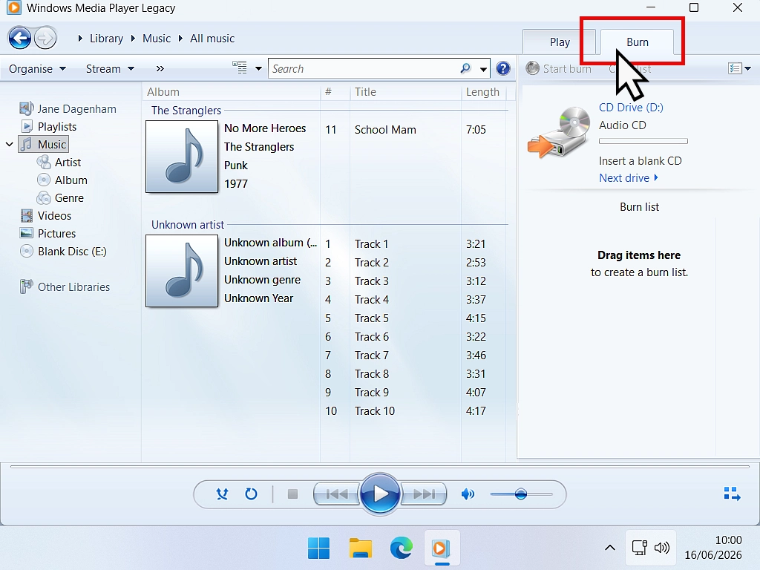Viewport: 760px width, 570px height.
Task: Click the All music breadcrumb
Action: [212, 39]
